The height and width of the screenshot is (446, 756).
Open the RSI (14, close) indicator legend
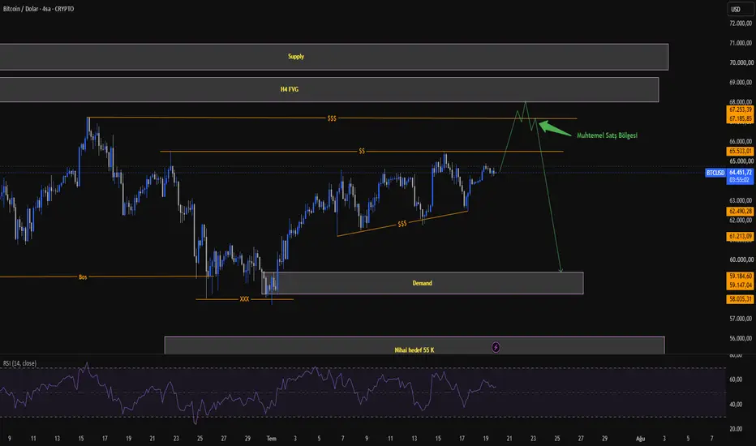[x=19, y=363]
